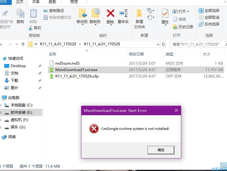Click the Rename icon in ribbon
The height and width of the screenshot is (171, 227).
tap(123, 13)
